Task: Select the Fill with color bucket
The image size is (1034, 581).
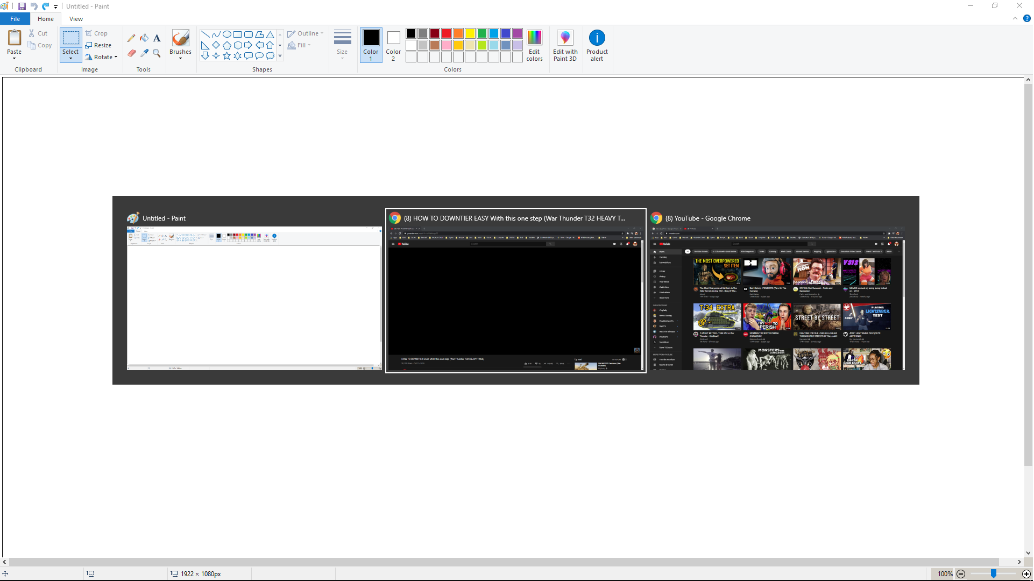Action: [144, 38]
